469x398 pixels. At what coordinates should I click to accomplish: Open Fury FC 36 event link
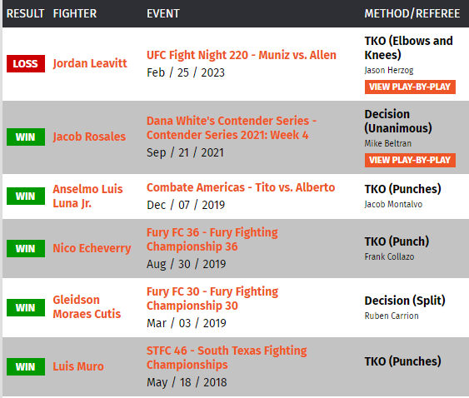pyautogui.click(x=212, y=239)
